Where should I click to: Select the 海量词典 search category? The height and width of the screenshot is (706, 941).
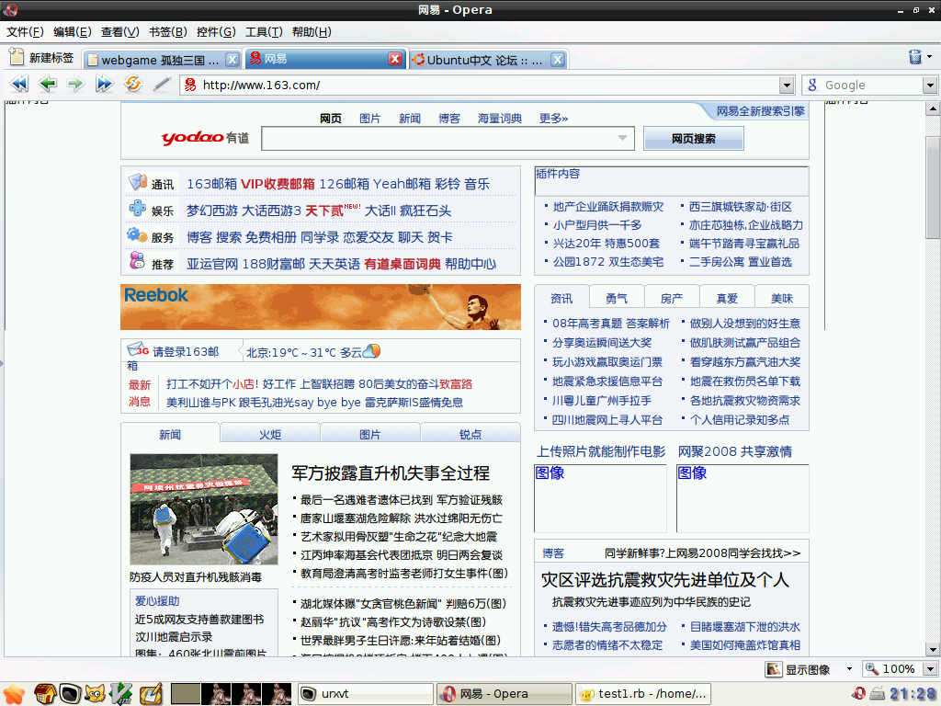click(500, 119)
